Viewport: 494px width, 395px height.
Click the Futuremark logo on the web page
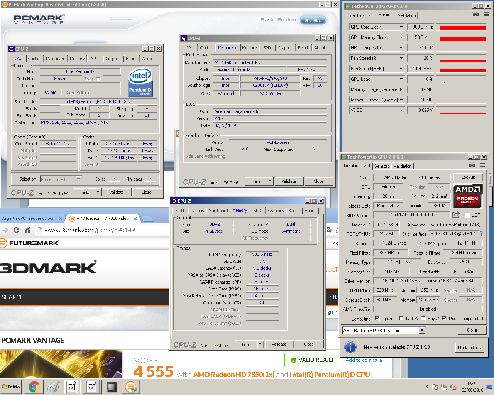[29, 243]
